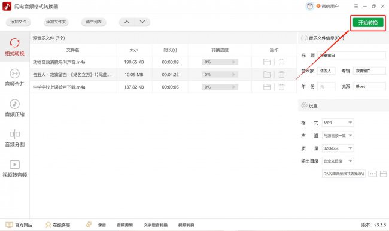Click the 文件名 column header
Image resolution: width=389 pixels, height=231 pixels.
pos(72,50)
